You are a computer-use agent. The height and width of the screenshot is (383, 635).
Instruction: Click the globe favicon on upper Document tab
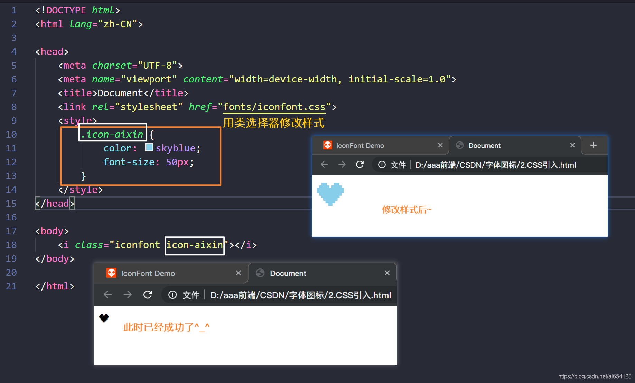(x=460, y=145)
